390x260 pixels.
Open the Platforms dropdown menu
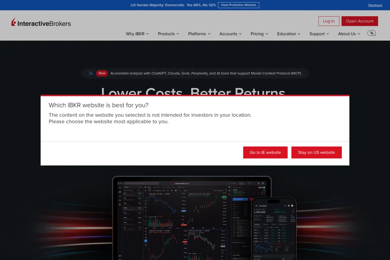pos(199,34)
